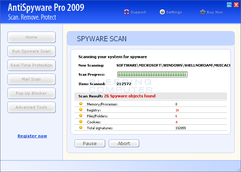Click the Memory/Processes label
Screen dimensions: 241x172
click(x=102, y=104)
